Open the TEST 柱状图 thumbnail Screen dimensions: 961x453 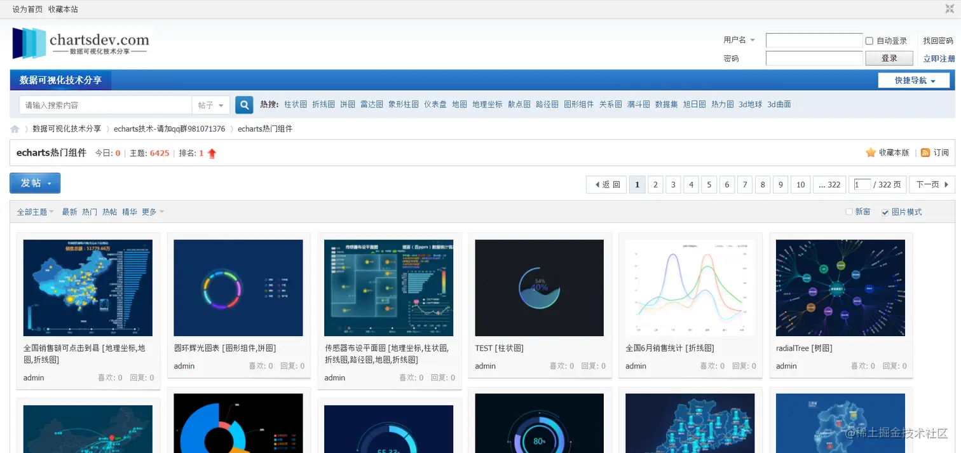pos(539,288)
